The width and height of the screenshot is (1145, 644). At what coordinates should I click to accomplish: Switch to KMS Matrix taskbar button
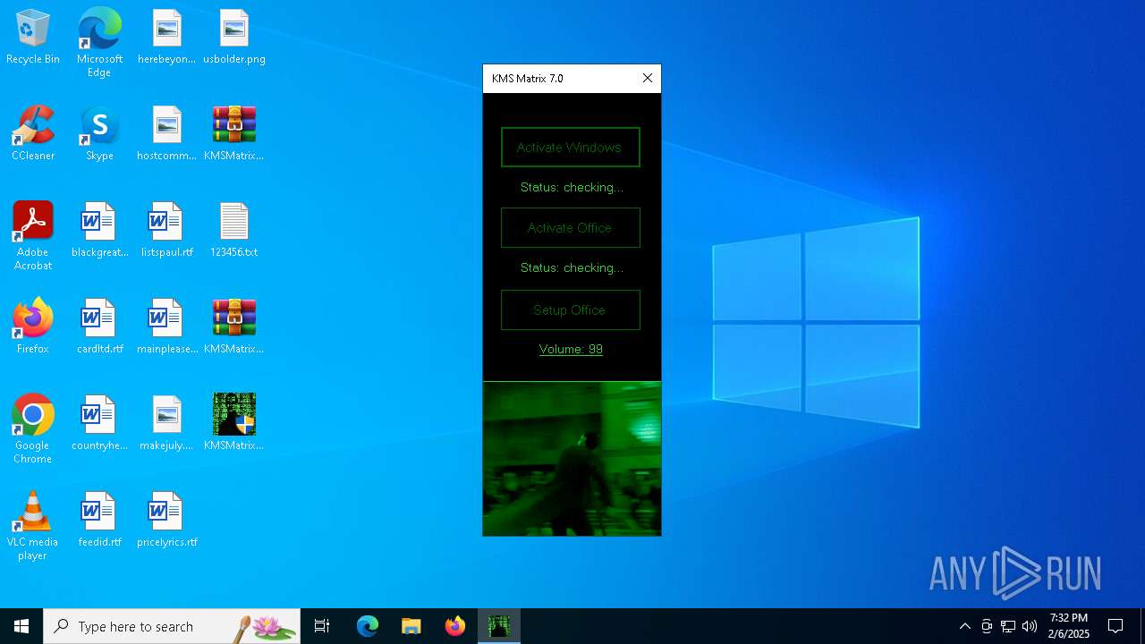coord(499,626)
